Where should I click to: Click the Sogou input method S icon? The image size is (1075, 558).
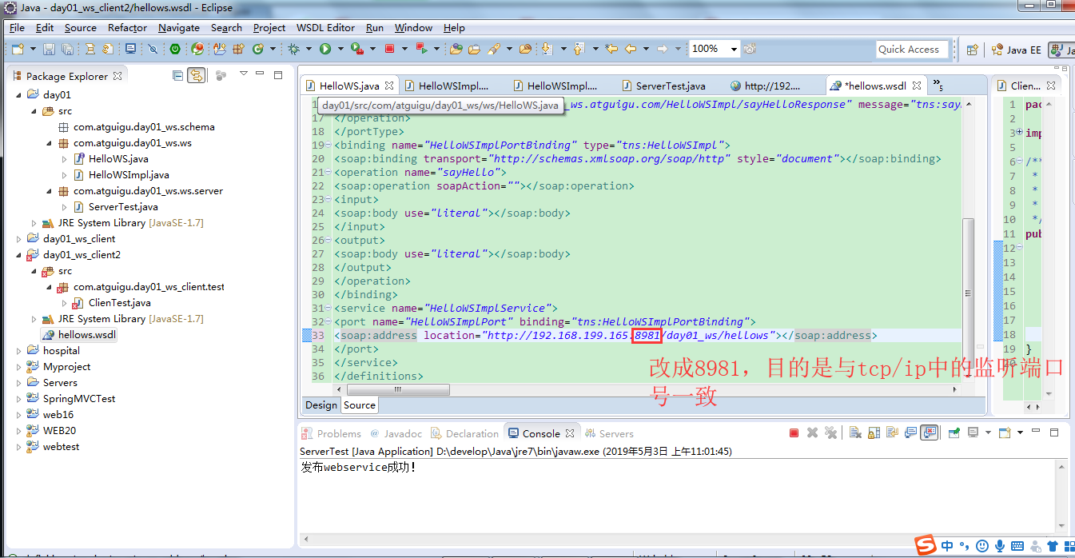[x=926, y=545]
